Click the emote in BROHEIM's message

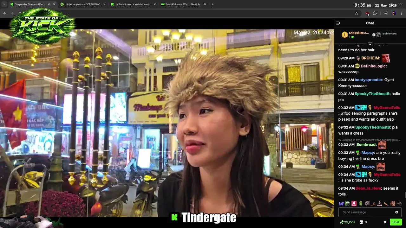coord(385,58)
